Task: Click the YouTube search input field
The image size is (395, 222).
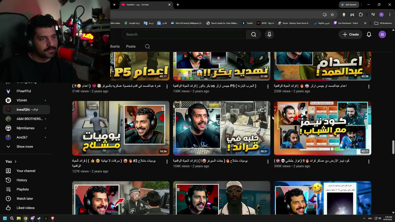Action: coord(184,35)
